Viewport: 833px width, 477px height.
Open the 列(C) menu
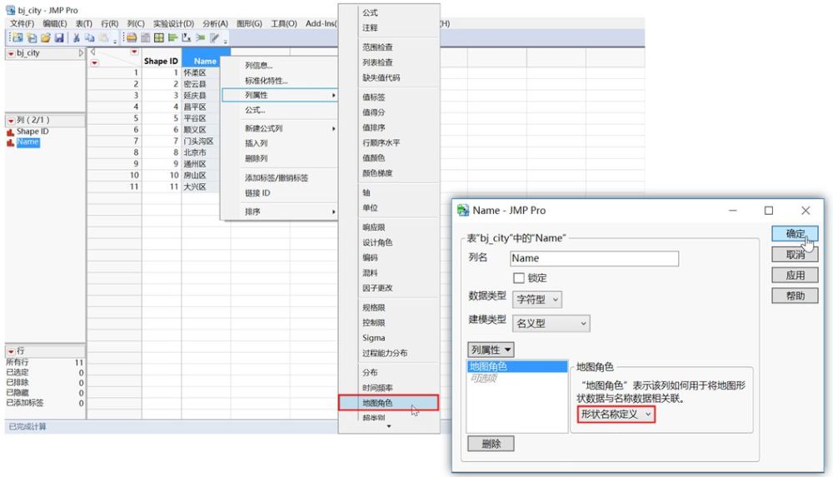[136, 23]
